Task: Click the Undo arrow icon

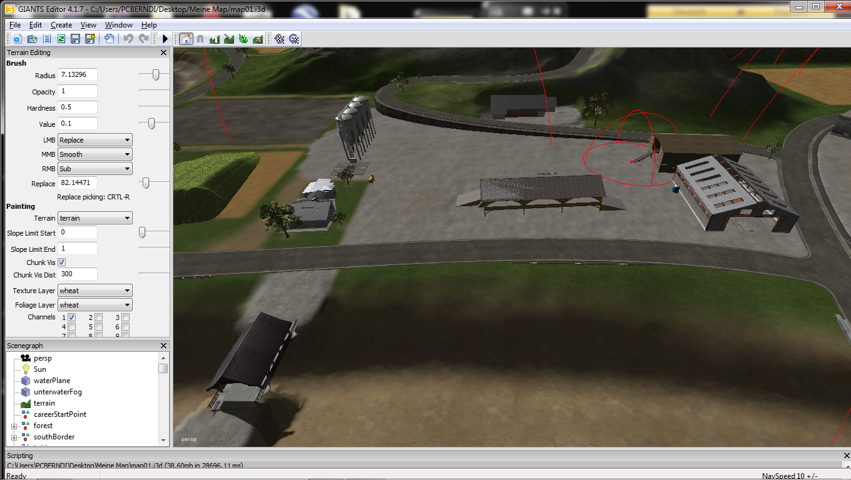Action: pos(128,39)
